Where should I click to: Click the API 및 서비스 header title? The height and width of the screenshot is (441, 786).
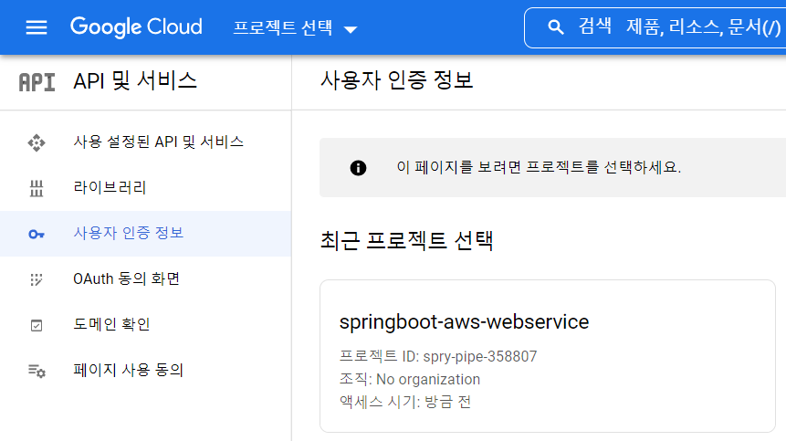[135, 81]
